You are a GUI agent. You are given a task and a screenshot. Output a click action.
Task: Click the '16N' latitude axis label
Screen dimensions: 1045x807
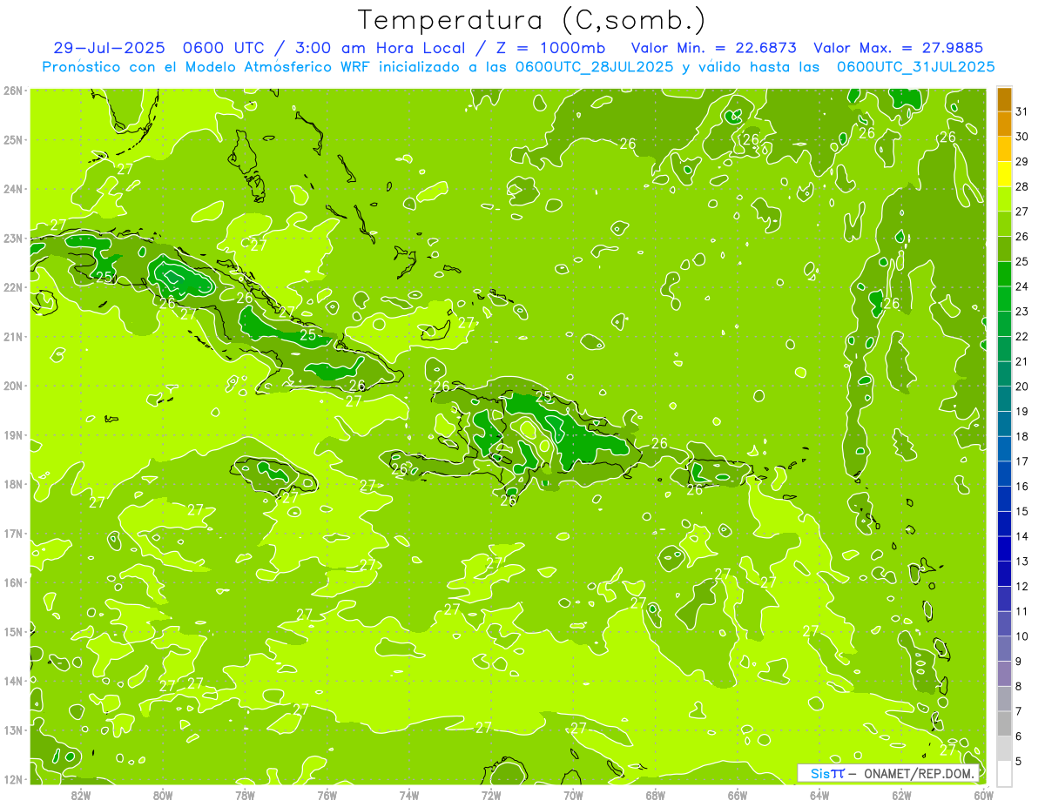point(12,582)
